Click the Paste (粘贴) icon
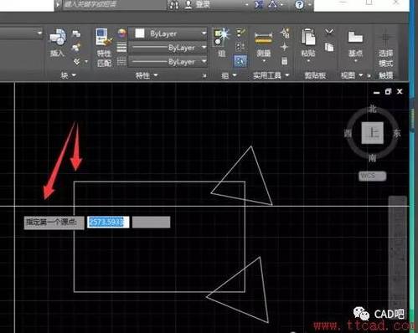418x333 pixels. (308, 37)
